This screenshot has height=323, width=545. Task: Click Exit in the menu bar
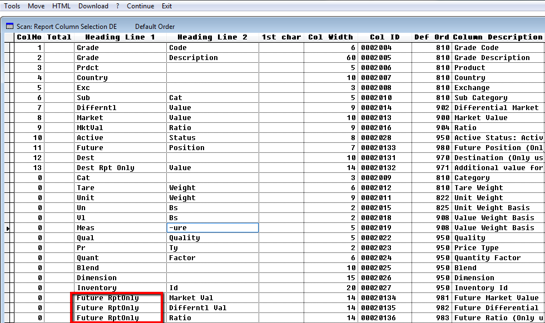(x=167, y=6)
